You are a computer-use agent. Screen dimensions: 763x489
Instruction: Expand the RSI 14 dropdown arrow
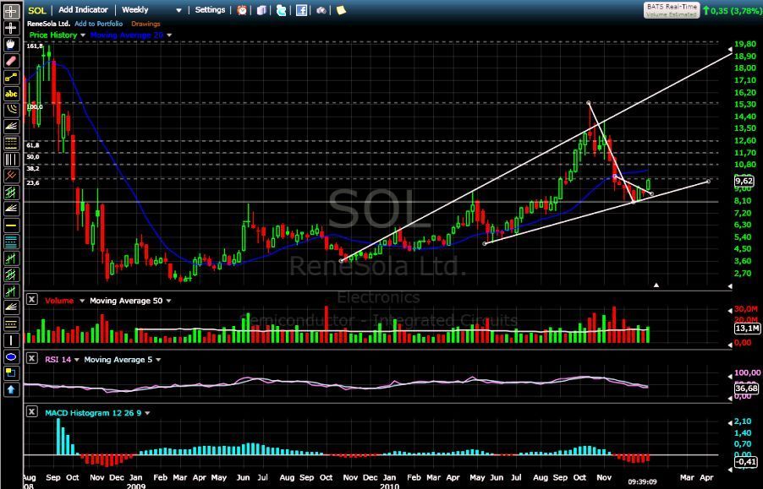77,360
